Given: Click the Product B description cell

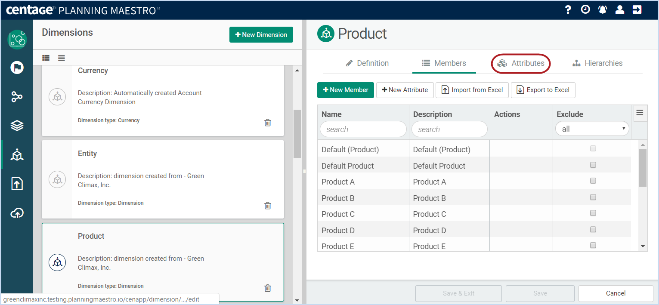Looking at the screenshot, I should [449, 198].
